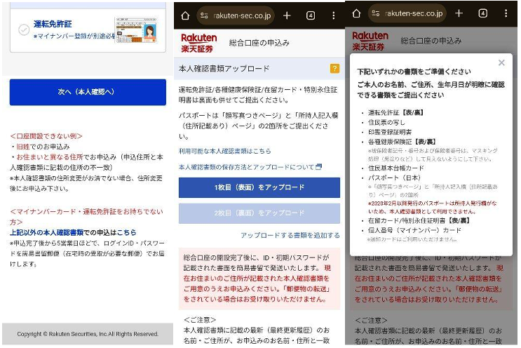
Task: Click 運転免許証【表/裏】 in the popup list
Action: click(x=395, y=113)
